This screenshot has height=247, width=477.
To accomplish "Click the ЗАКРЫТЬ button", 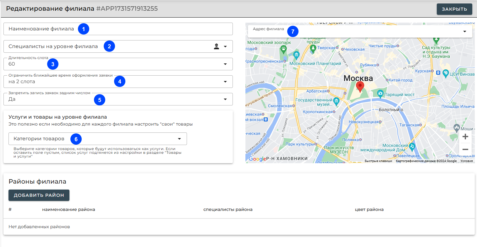I will point(454,9).
